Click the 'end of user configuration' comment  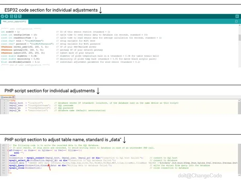[x=25, y=65]
